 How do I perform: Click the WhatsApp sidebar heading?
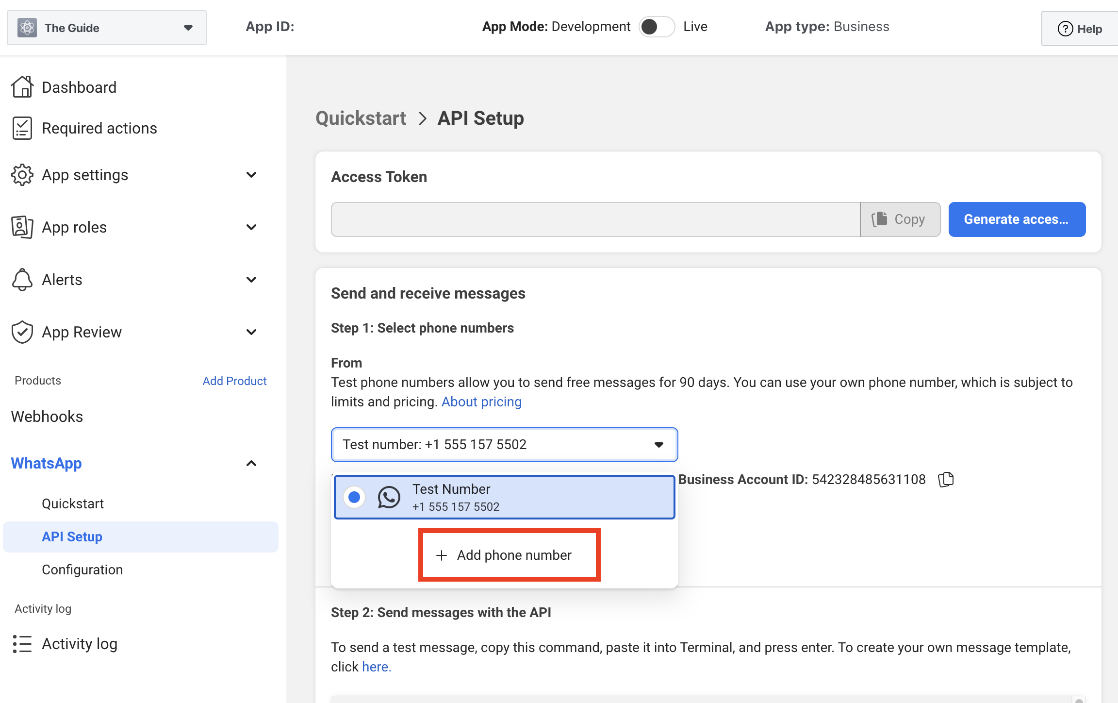[x=47, y=463]
